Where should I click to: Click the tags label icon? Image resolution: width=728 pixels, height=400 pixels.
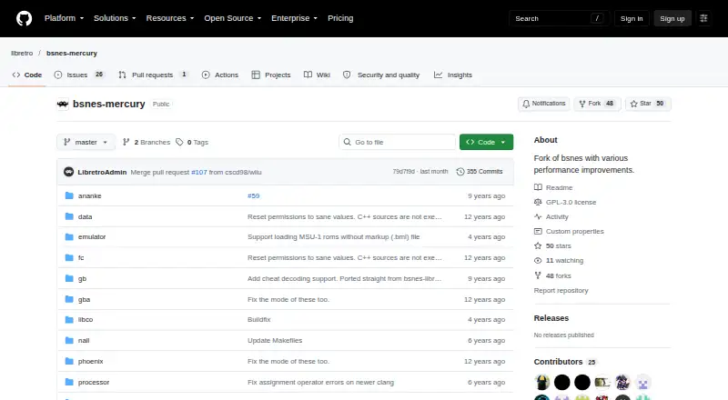179,142
